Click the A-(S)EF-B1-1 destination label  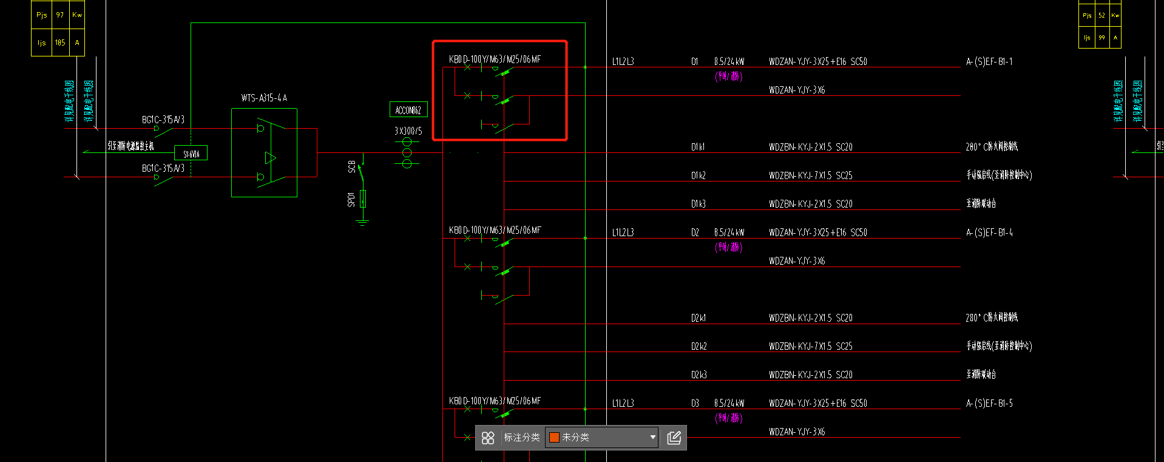(989, 61)
